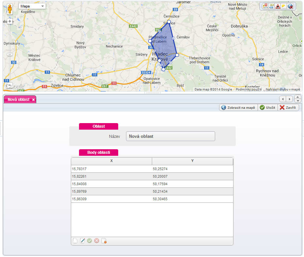Click the panel up/down collapse control
The height and width of the screenshot is (257, 304).
[297, 99]
